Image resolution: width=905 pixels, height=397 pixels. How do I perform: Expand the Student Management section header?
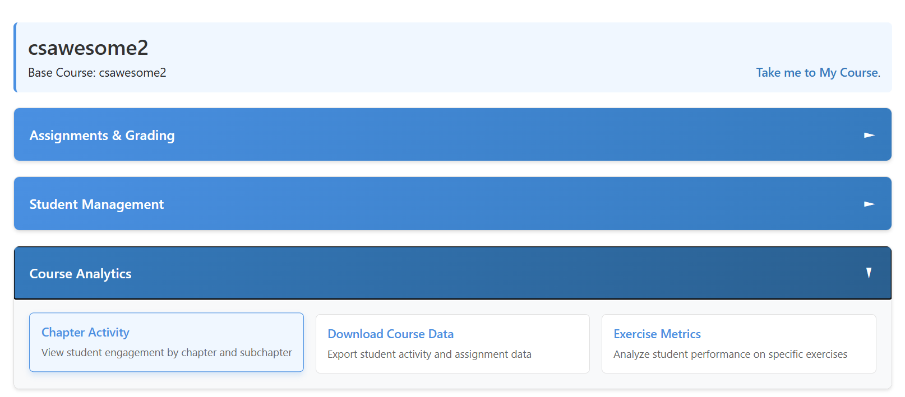(393, 204)
